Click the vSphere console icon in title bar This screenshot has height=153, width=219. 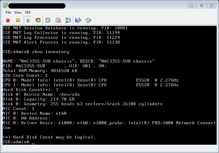point(5,5)
